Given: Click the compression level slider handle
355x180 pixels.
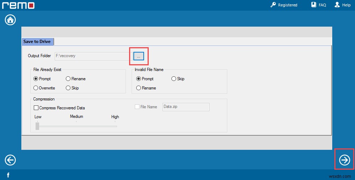Looking at the screenshot, I should click(37, 126).
